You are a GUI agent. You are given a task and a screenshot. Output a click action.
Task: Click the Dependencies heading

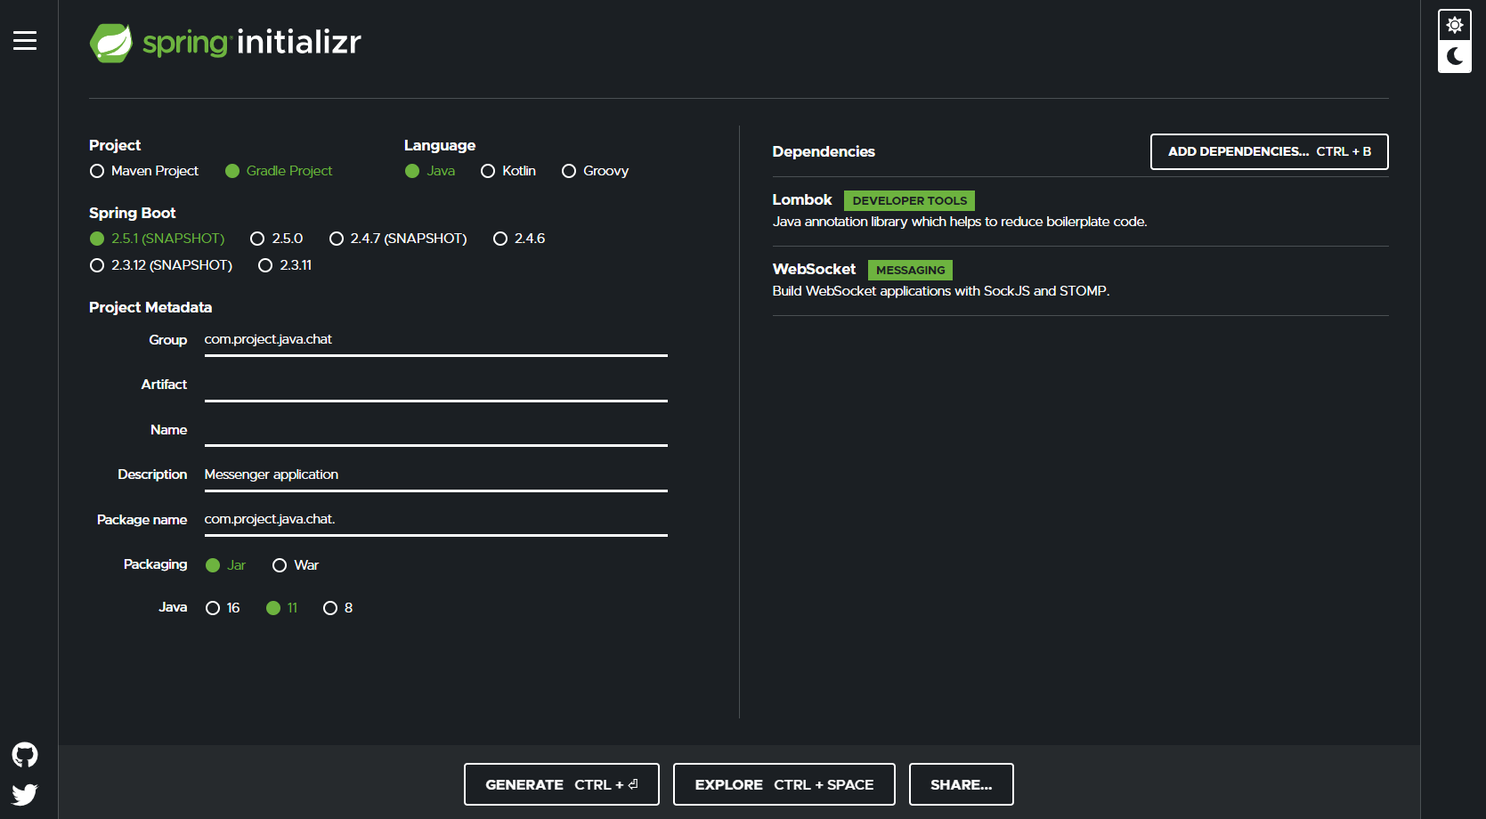coord(824,151)
